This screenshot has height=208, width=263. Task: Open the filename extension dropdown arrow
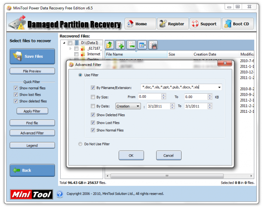219,87
